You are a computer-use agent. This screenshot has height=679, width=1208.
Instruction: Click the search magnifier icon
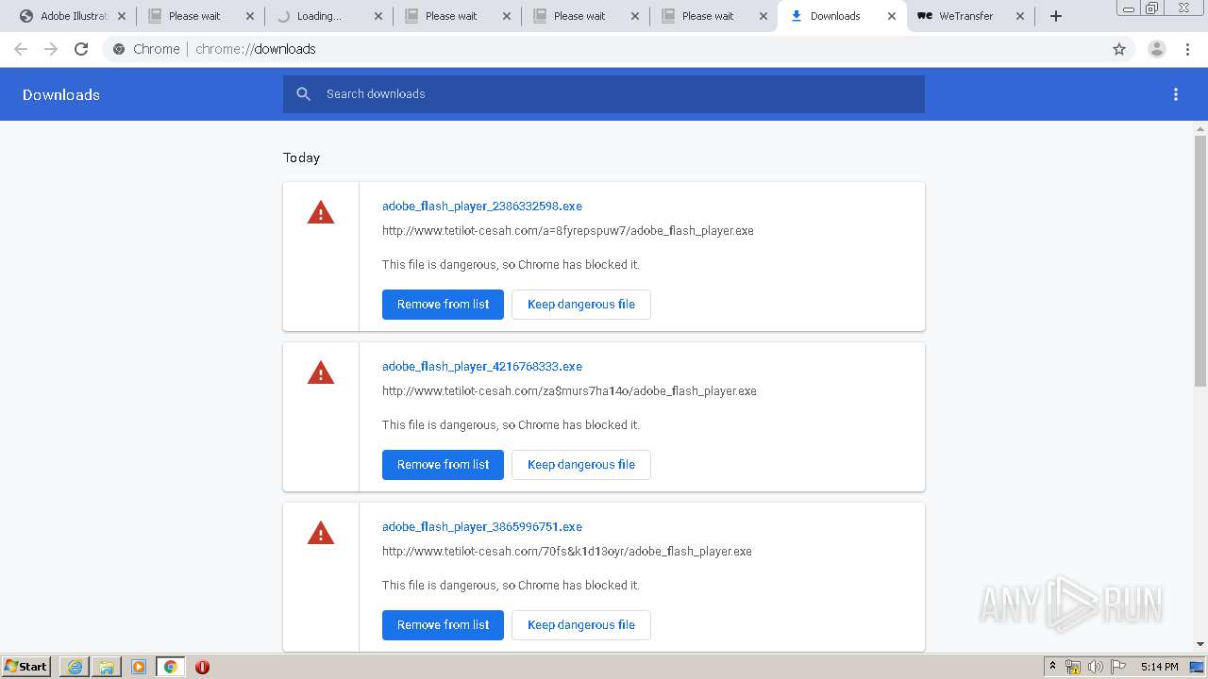[x=303, y=94]
